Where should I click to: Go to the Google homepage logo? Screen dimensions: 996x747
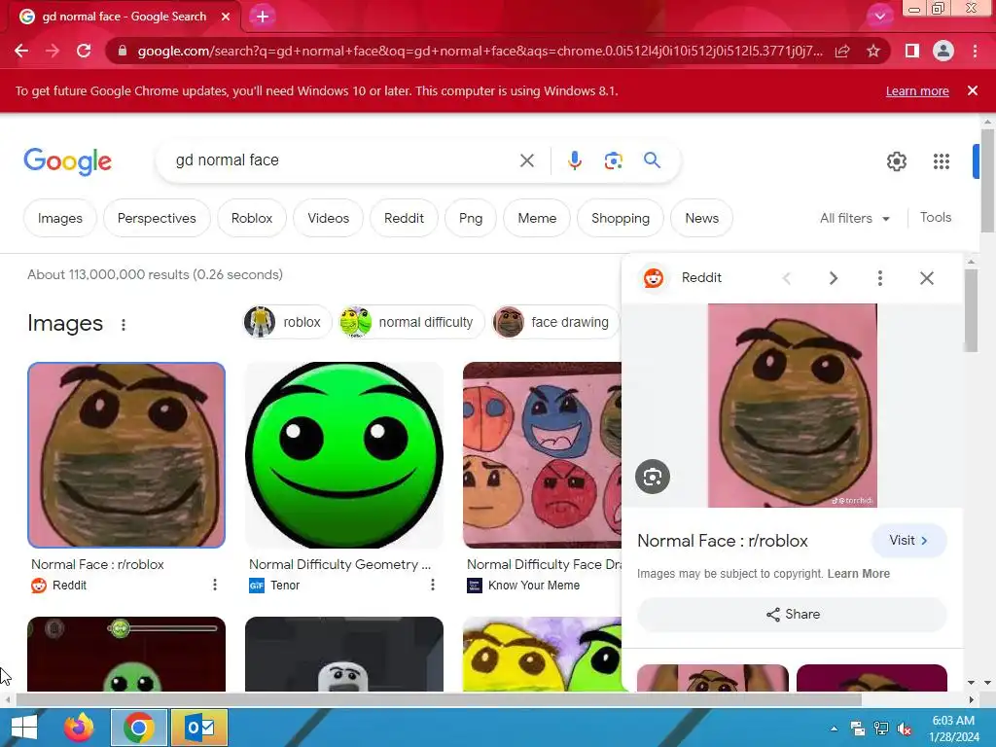[68, 161]
